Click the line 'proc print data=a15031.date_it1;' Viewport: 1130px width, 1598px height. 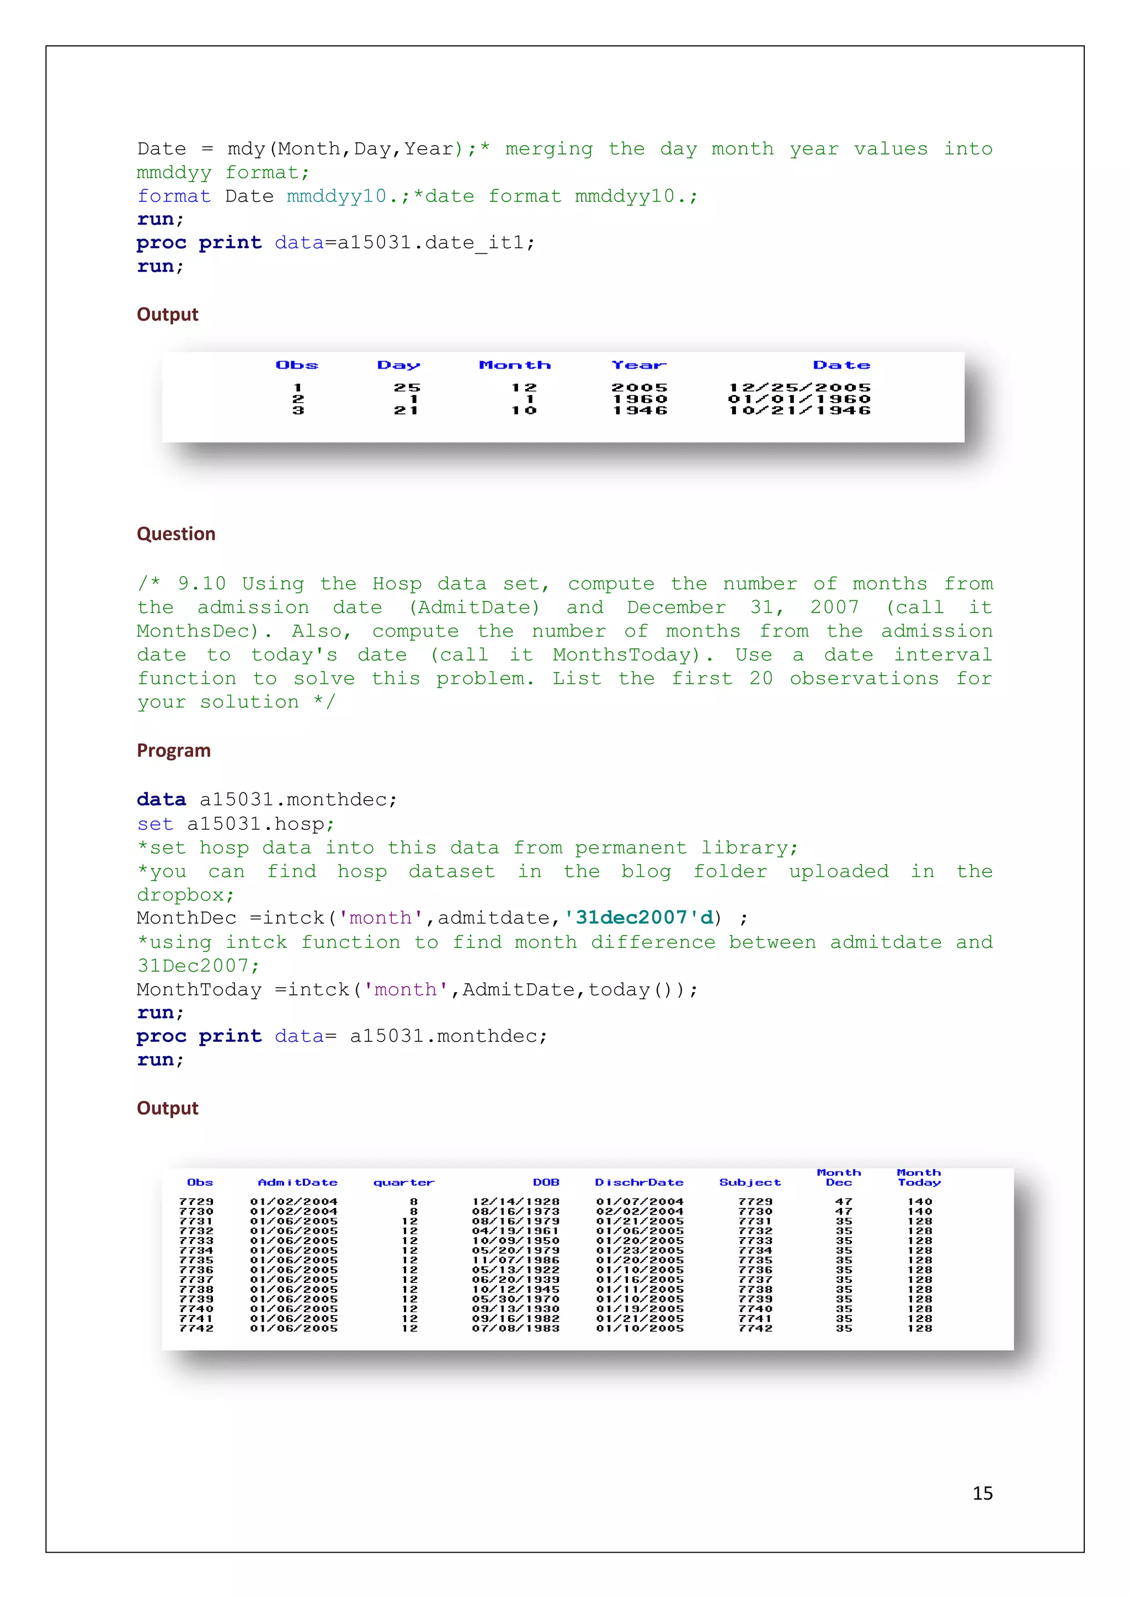(x=336, y=243)
